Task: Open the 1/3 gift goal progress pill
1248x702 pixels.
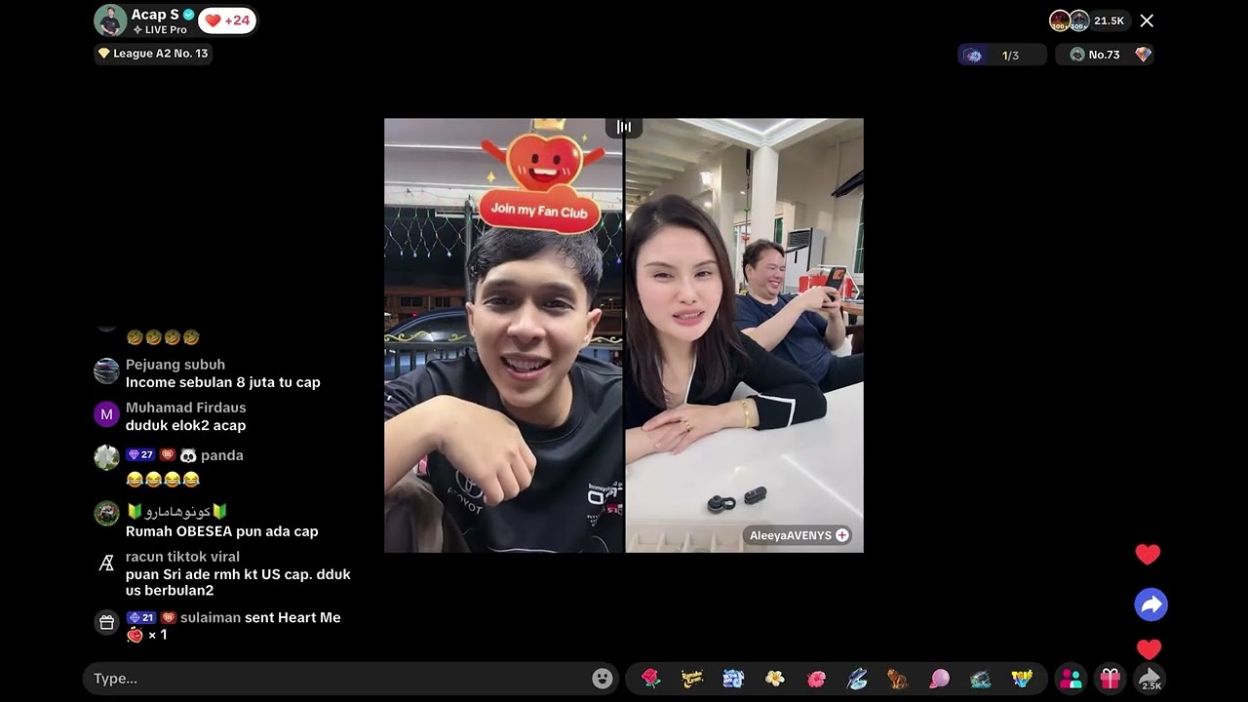Action: tap(1001, 55)
